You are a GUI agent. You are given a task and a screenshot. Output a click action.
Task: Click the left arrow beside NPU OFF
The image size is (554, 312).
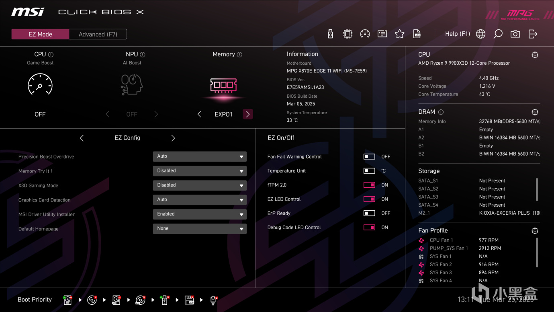107,114
